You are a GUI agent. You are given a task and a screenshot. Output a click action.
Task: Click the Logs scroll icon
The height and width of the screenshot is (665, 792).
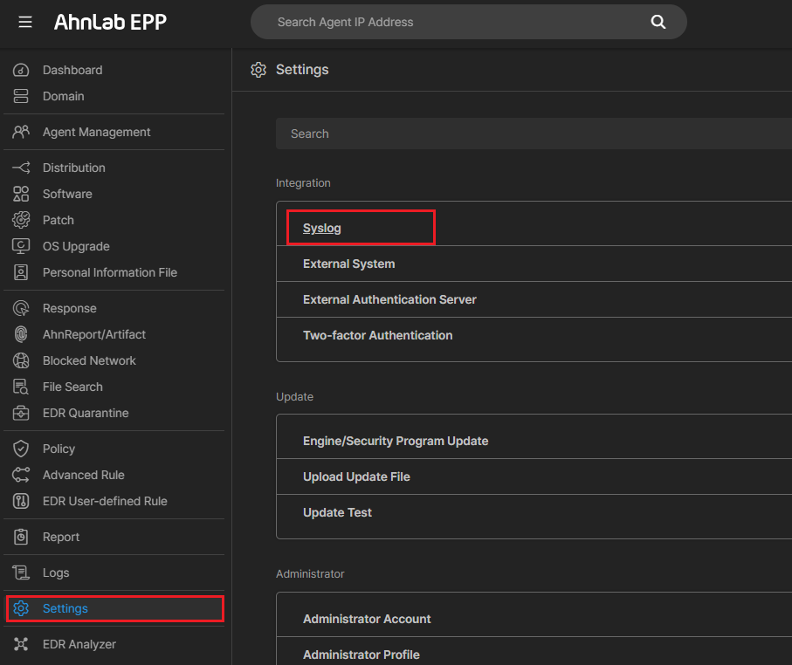pos(21,572)
